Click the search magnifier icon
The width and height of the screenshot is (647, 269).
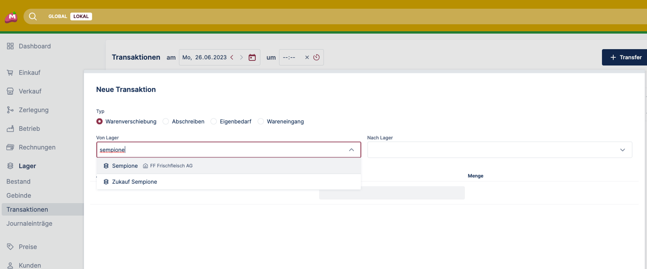[33, 16]
